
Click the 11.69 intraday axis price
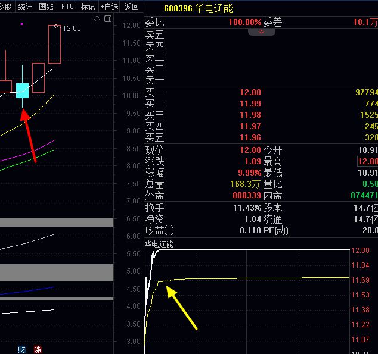click(x=360, y=280)
